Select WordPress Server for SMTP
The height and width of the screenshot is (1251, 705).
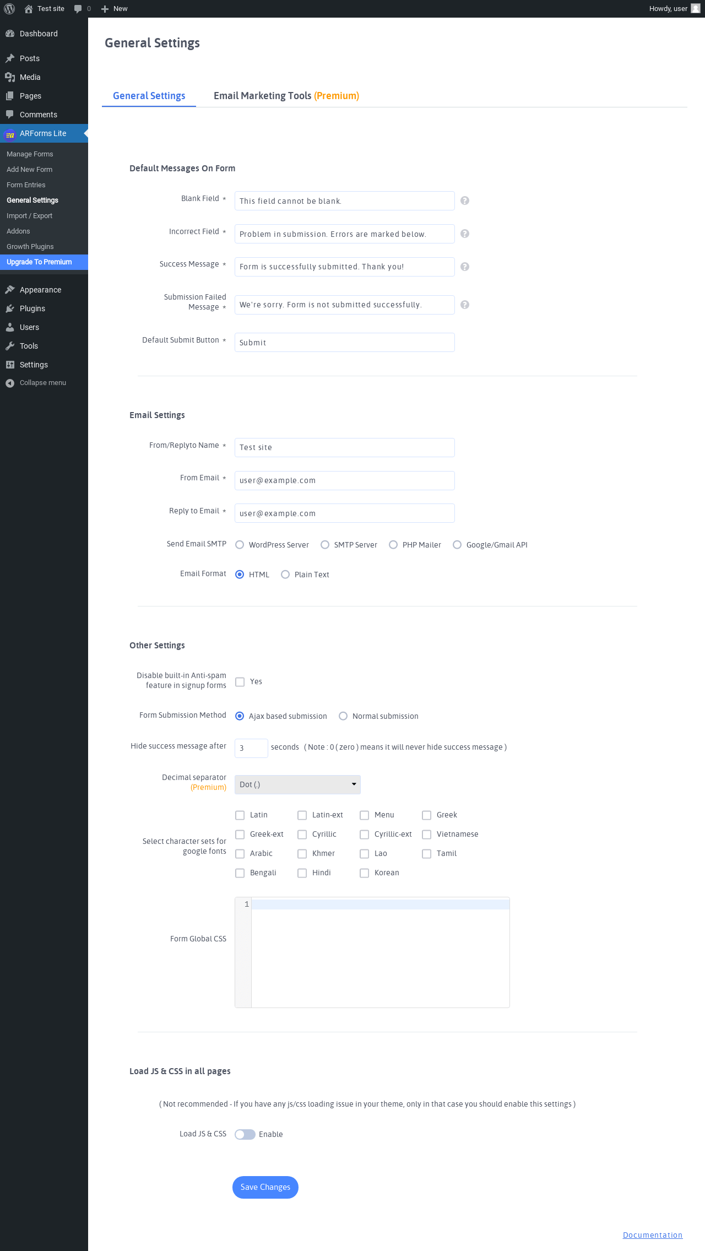click(x=240, y=545)
